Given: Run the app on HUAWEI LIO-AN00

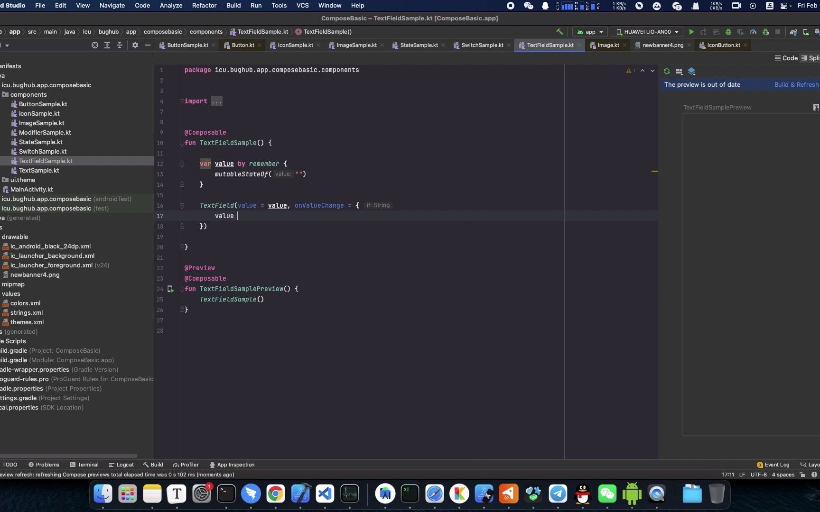Looking at the screenshot, I should [x=691, y=32].
